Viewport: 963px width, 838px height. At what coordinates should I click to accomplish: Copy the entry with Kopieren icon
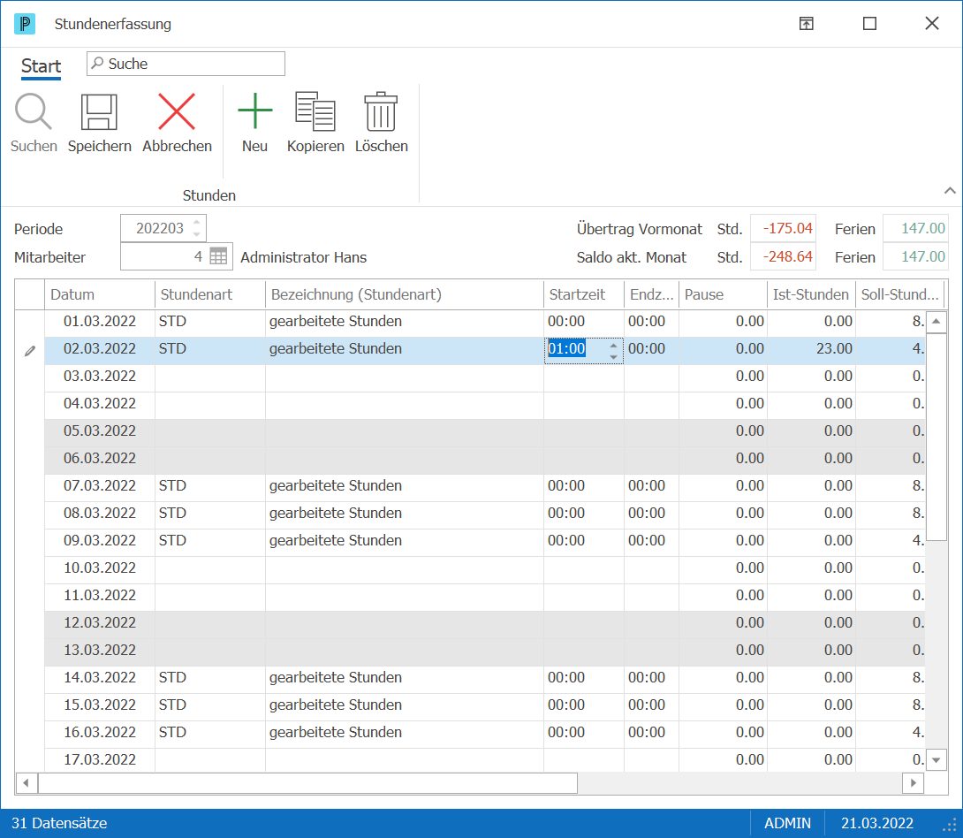click(315, 111)
